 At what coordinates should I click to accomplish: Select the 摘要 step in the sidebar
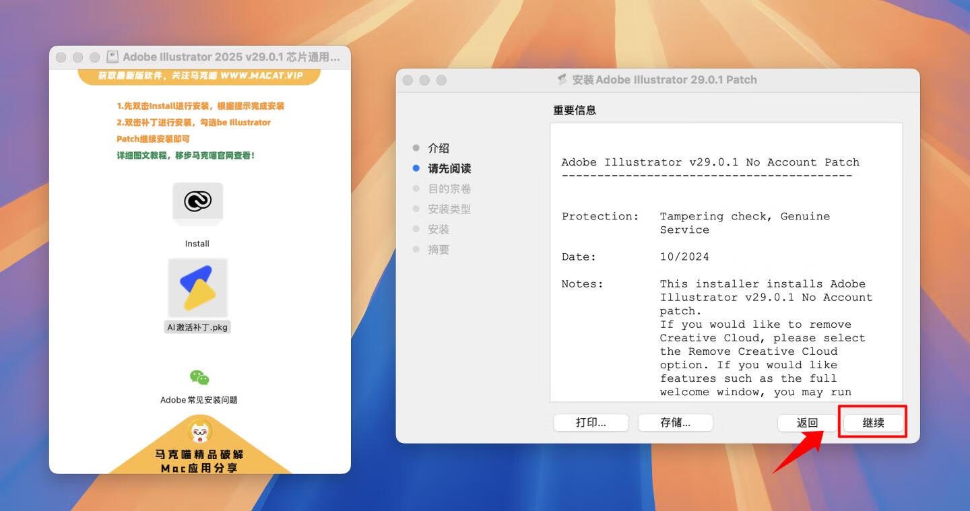coord(439,249)
